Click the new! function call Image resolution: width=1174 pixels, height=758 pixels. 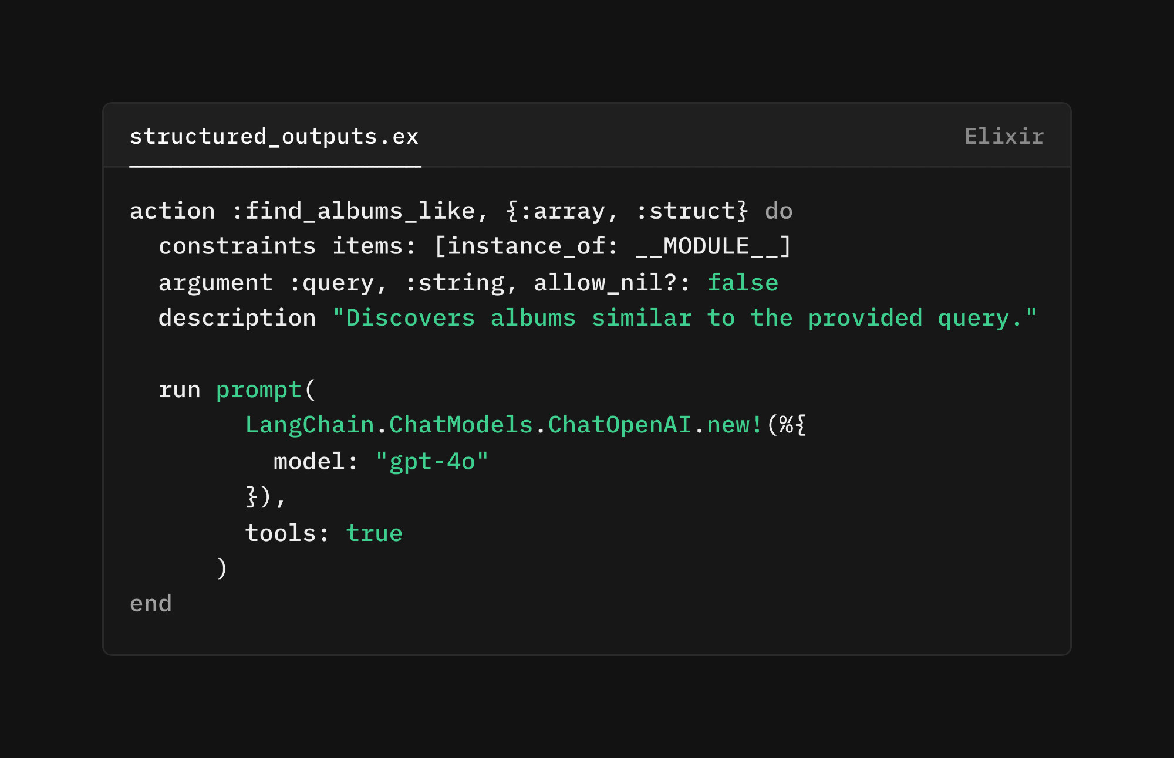coord(734,425)
